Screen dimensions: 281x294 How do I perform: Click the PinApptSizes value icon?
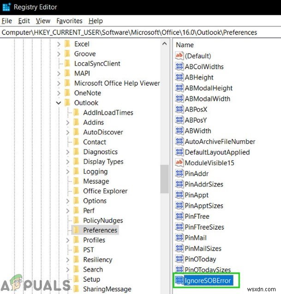(x=179, y=205)
